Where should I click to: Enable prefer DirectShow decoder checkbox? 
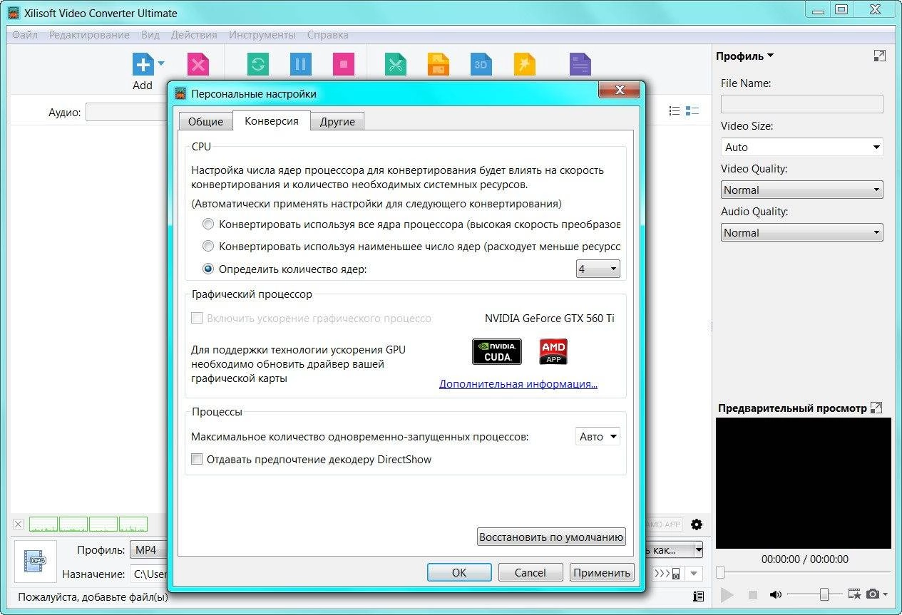[x=198, y=460]
